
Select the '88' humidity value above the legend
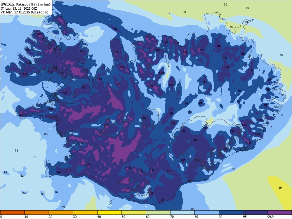193,209
